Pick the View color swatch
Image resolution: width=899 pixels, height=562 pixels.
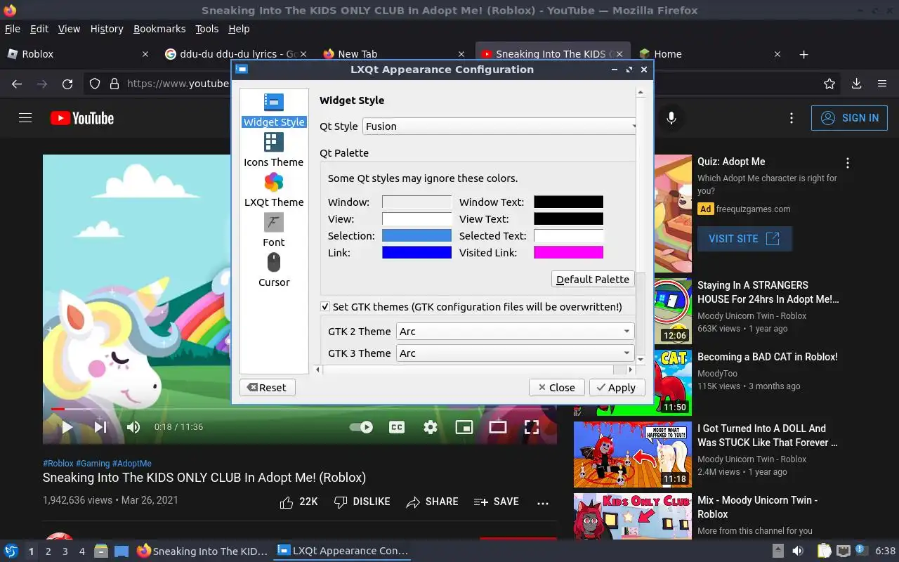point(416,219)
